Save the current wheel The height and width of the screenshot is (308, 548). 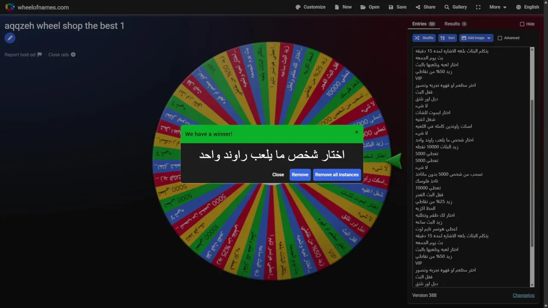point(397,7)
